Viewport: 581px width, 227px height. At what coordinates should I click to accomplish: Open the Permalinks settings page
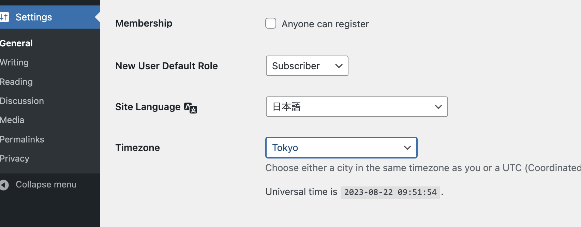click(x=22, y=139)
